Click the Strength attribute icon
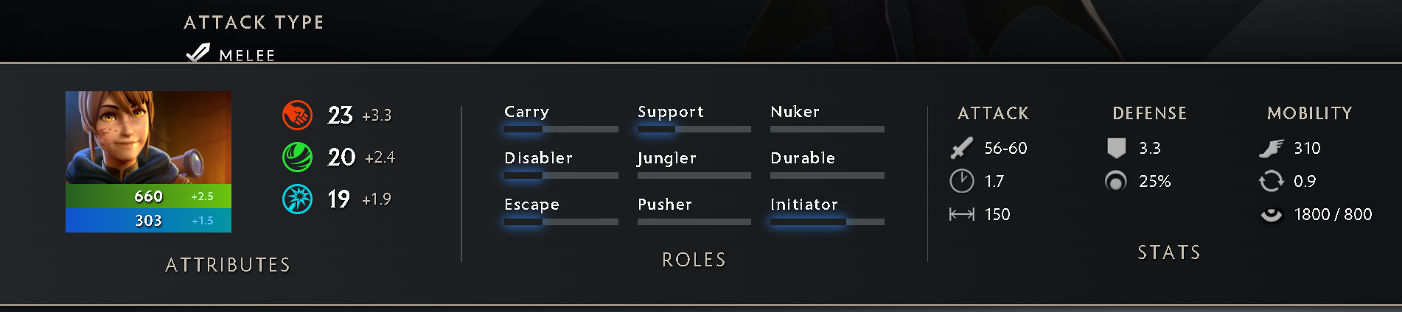 (297, 115)
